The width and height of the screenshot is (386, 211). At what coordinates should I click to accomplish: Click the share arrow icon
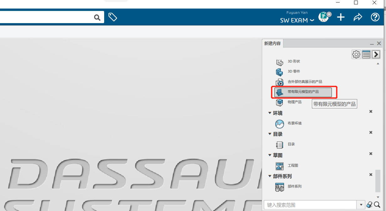358,17
